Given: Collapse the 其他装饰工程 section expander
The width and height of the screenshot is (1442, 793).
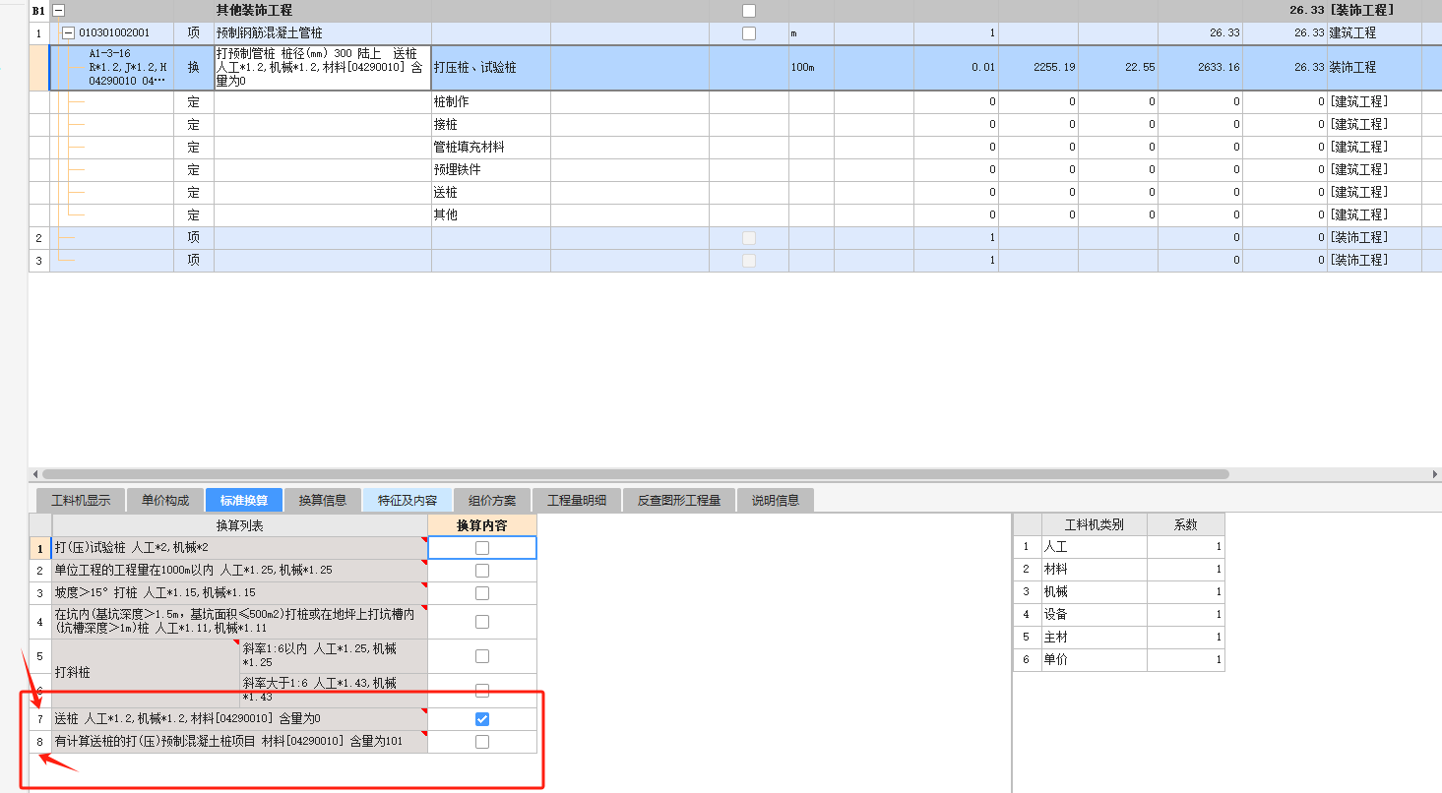Looking at the screenshot, I should tap(58, 10).
